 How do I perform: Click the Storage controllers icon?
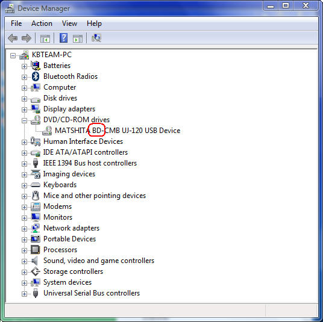(36, 271)
